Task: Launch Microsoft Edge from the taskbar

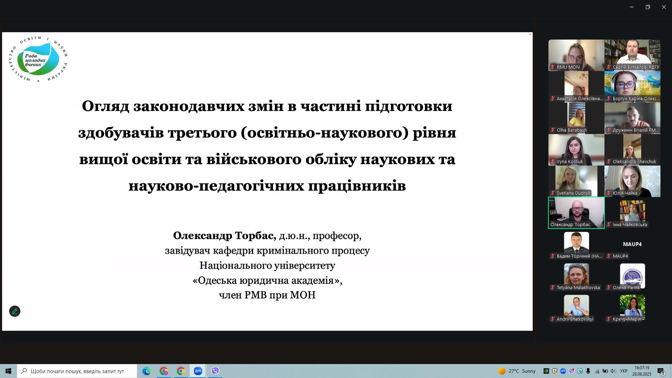Action: tap(146, 371)
